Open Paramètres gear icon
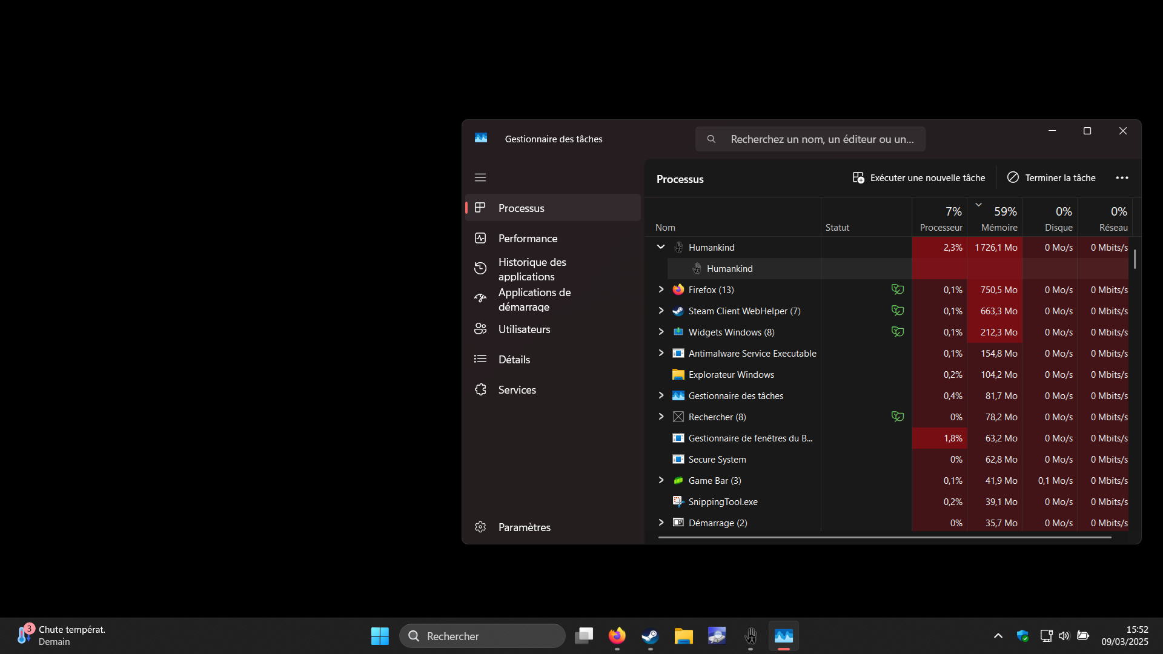The height and width of the screenshot is (654, 1163). point(480,527)
